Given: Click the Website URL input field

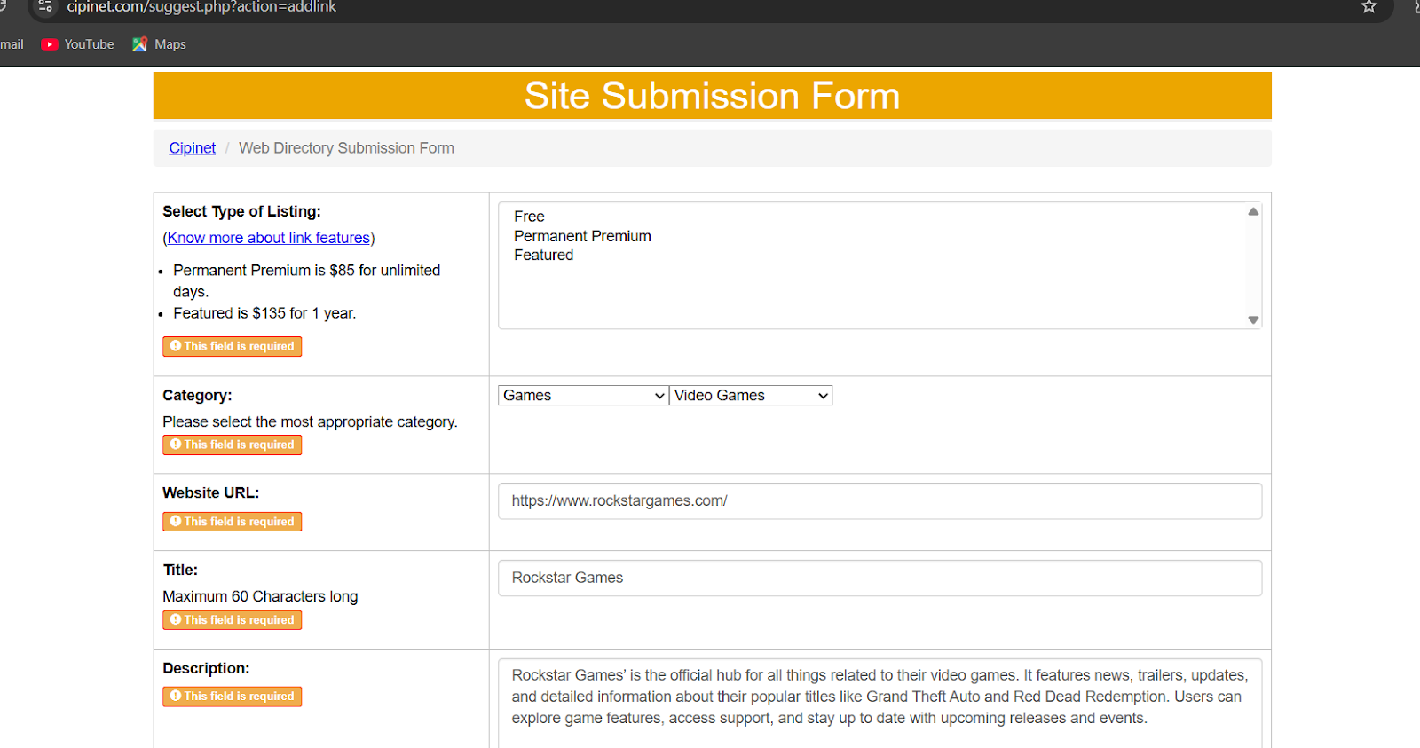Looking at the screenshot, I should 880,501.
